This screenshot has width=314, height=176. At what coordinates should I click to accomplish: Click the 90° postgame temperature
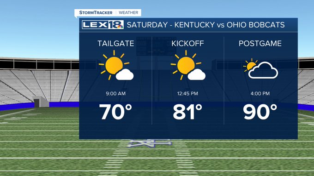point(260,112)
